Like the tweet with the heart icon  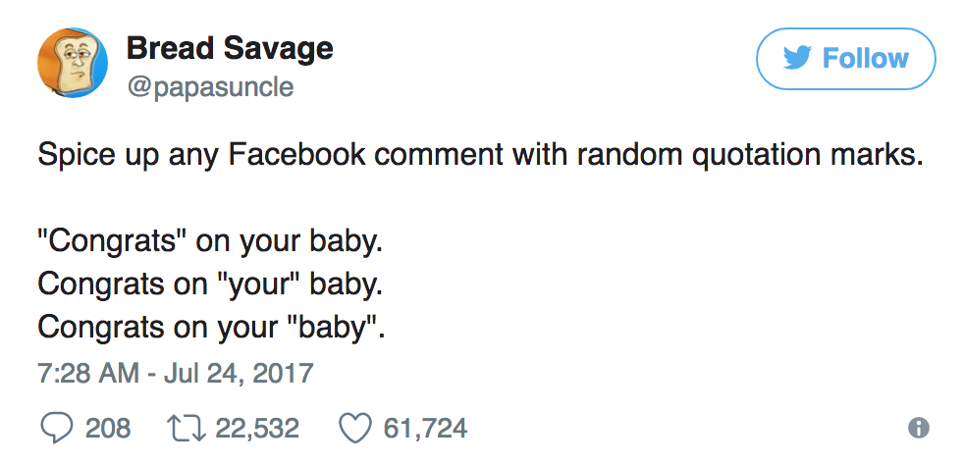point(352,428)
